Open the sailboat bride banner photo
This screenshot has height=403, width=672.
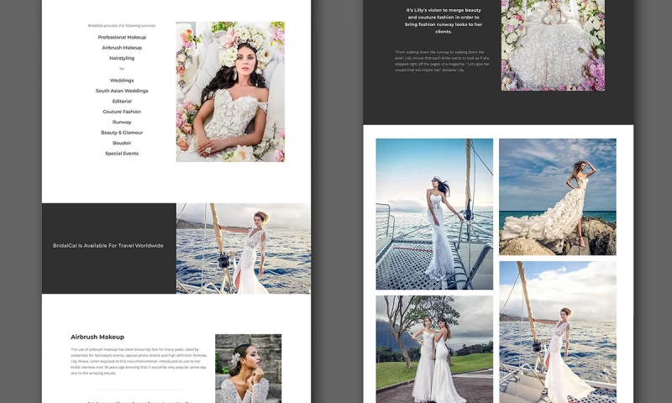click(244, 249)
